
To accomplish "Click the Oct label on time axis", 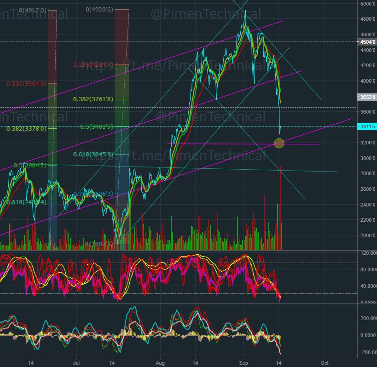I will click(325, 363).
